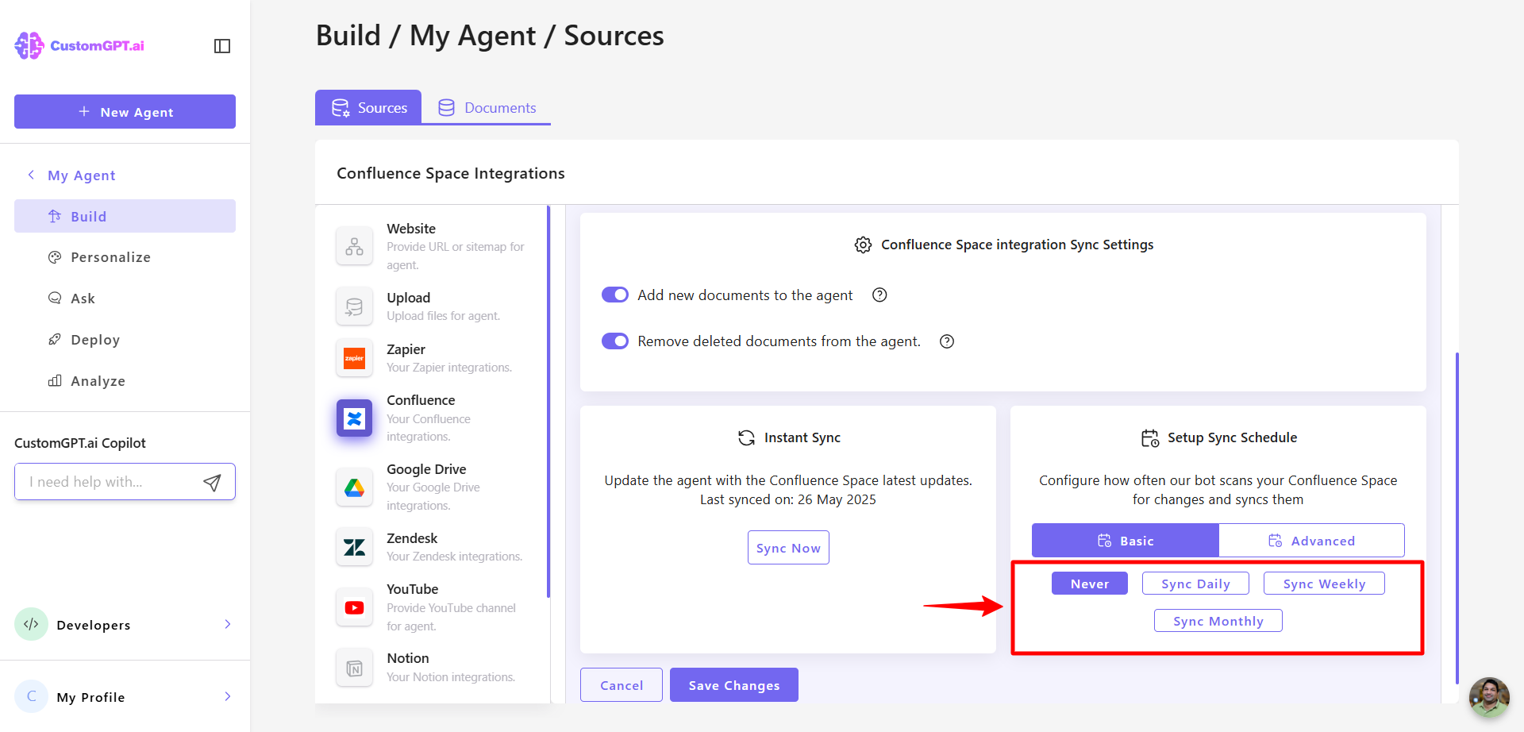Select the Zapier integration icon
Screen dimensions: 1524x732
354,358
